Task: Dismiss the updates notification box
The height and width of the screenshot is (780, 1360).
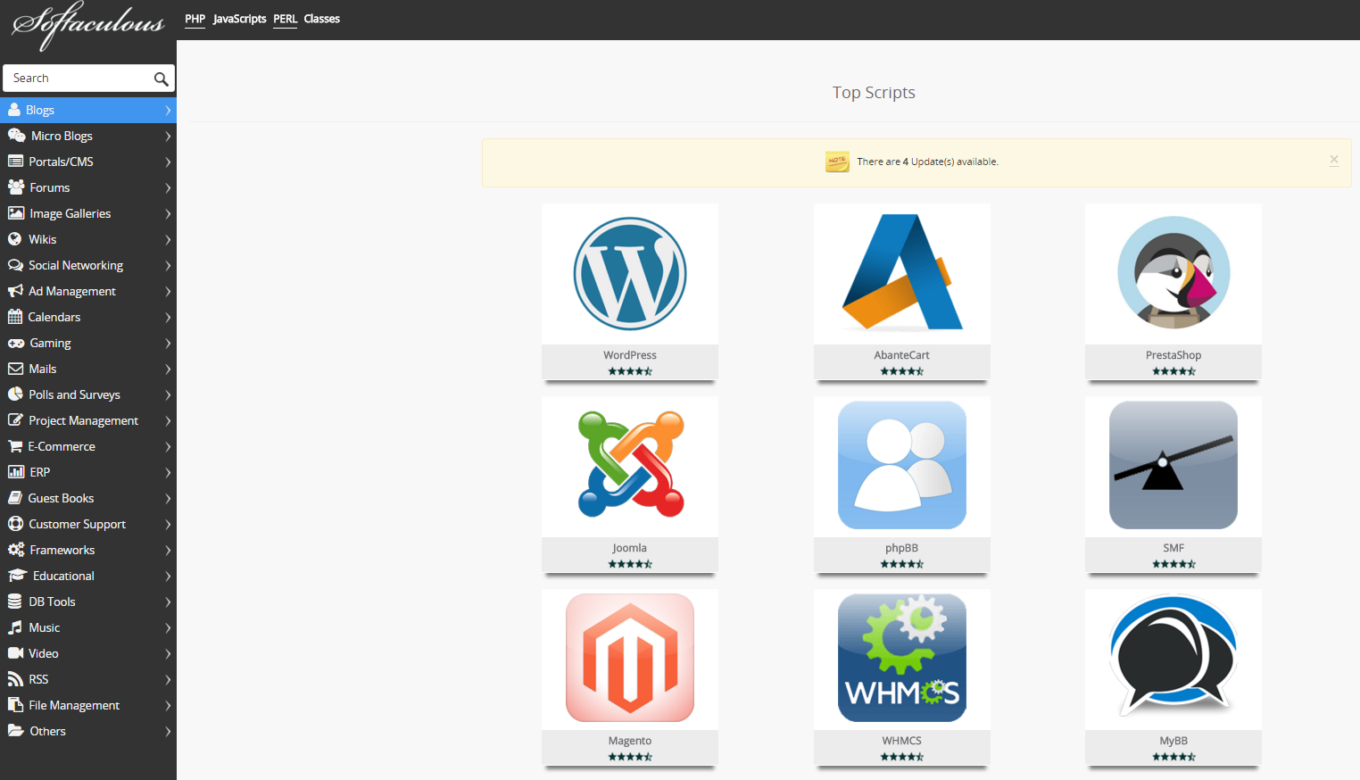Action: 1334,160
